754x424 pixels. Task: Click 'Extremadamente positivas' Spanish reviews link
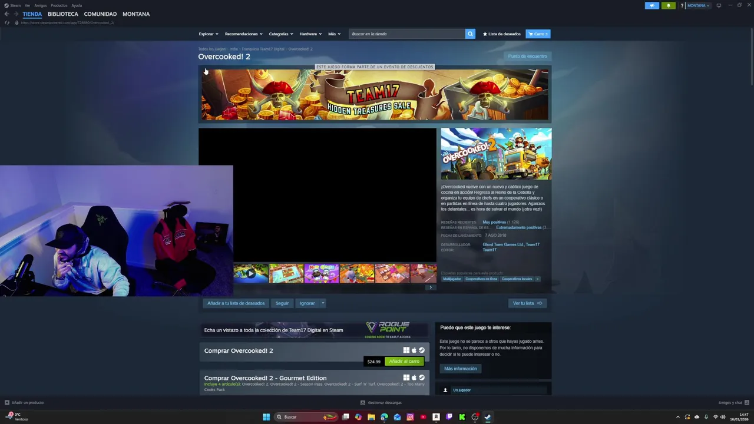(x=518, y=227)
